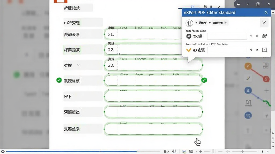
Task: Click the blue progress bar at the bottom
Action: (71, 151)
